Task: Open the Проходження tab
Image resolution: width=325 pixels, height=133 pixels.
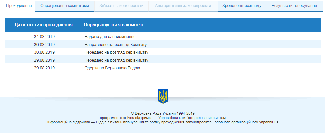Action: 19,6
